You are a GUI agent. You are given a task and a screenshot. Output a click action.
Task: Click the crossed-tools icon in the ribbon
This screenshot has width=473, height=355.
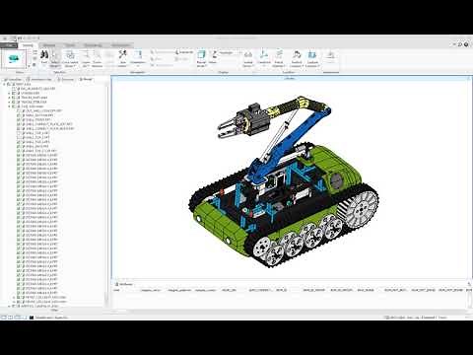(122, 55)
